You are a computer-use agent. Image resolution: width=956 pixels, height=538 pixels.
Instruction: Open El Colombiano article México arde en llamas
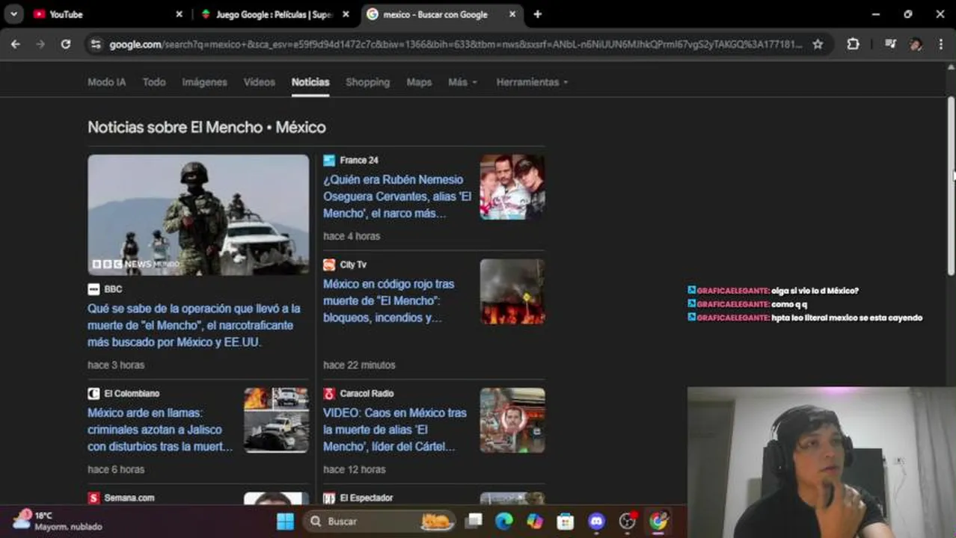coord(160,430)
